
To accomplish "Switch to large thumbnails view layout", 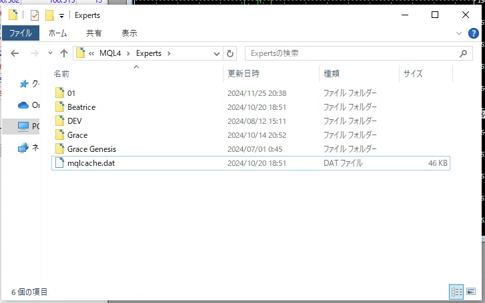I will [471, 292].
